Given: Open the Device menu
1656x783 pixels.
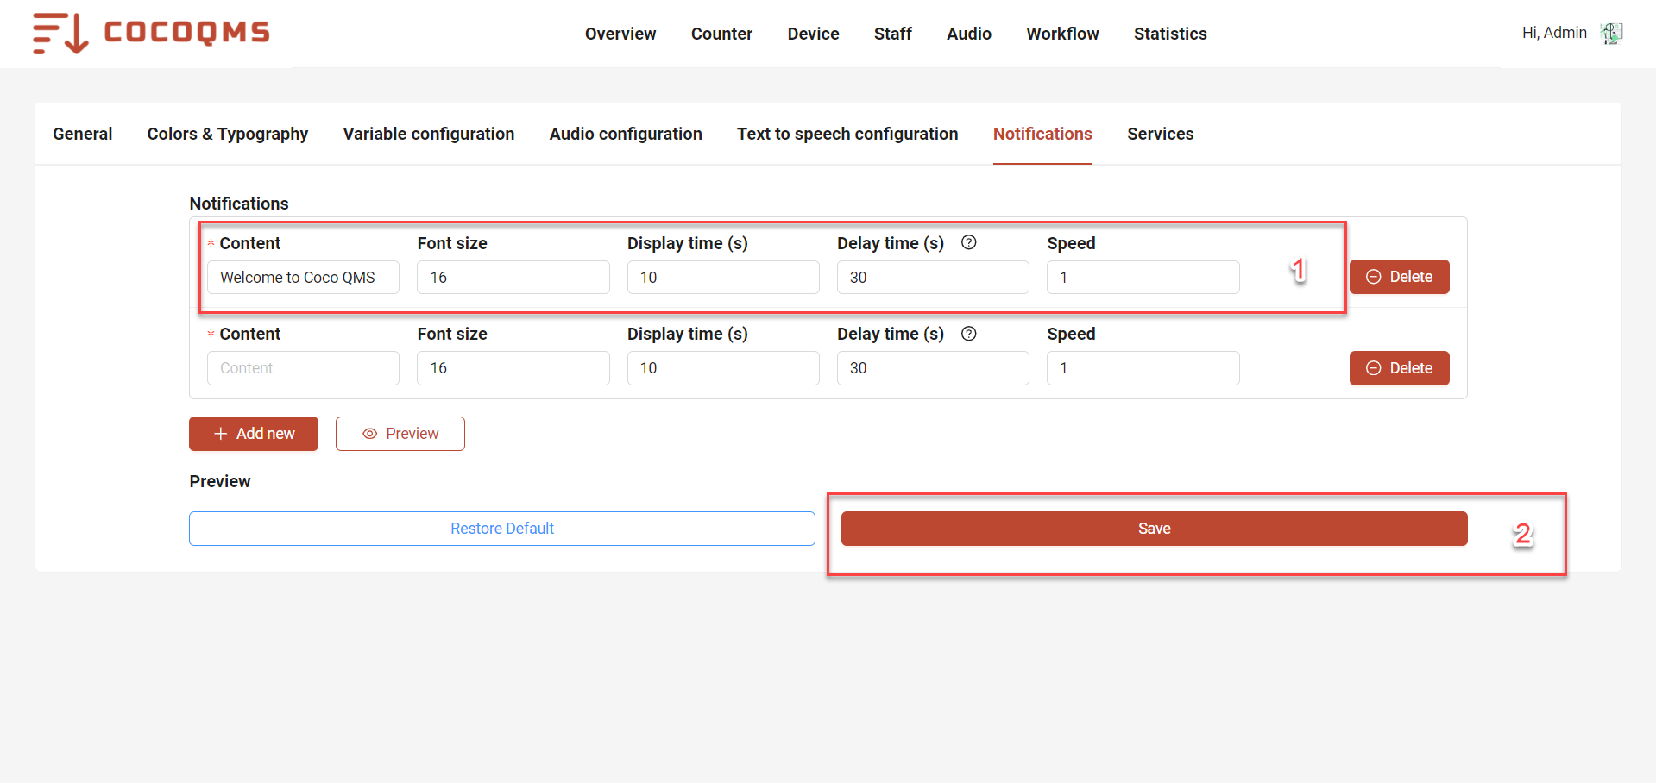Looking at the screenshot, I should 813,34.
